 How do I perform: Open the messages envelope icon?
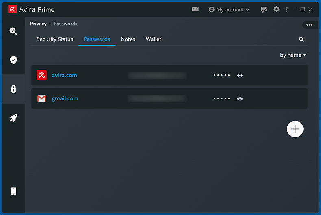click(x=195, y=9)
